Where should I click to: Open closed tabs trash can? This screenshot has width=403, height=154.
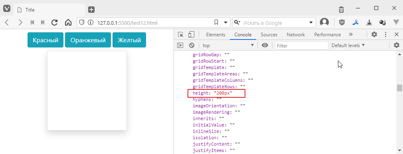click(x=341, y=10)
